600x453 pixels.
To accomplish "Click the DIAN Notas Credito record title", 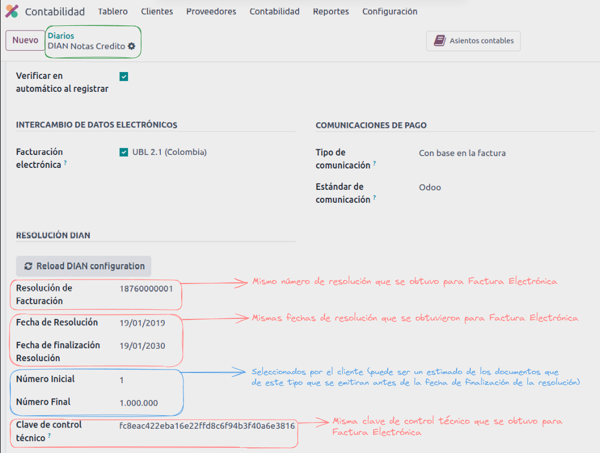I will [86, 46].
